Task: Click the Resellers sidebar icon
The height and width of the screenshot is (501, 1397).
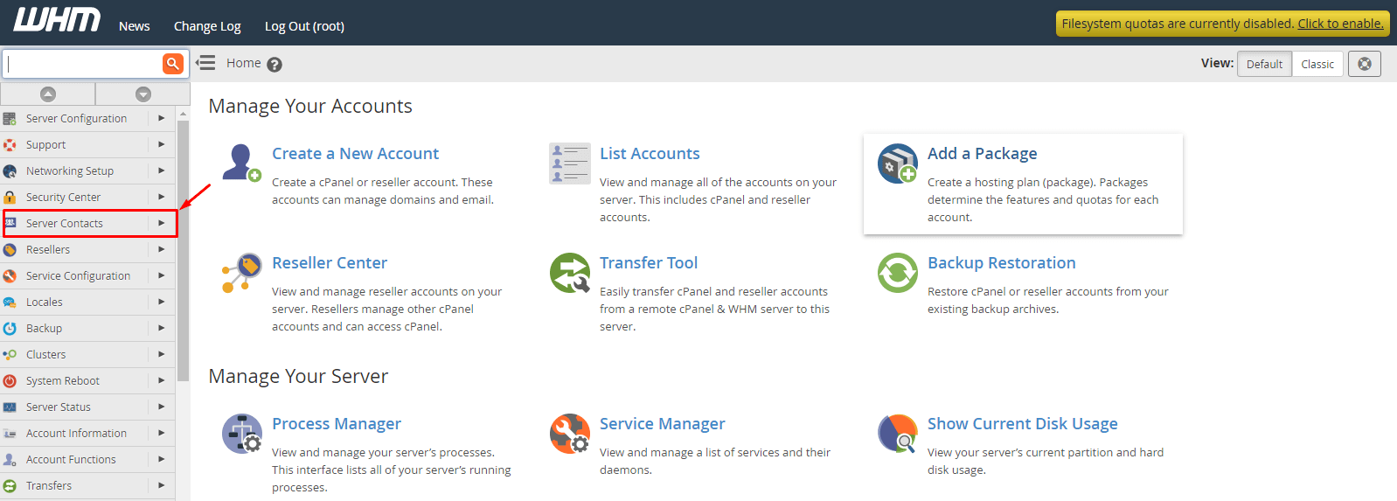Action: coord(10,249)
